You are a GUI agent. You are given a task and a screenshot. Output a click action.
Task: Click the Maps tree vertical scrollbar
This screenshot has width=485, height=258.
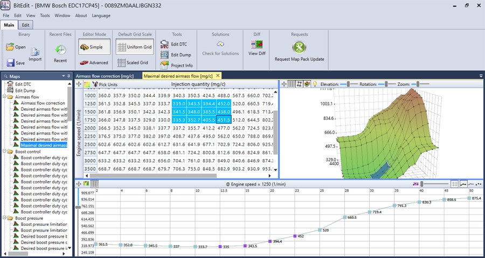click(x=70, y=104)
